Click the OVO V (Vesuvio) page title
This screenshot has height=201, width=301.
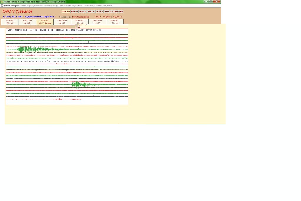pos(17,11)
